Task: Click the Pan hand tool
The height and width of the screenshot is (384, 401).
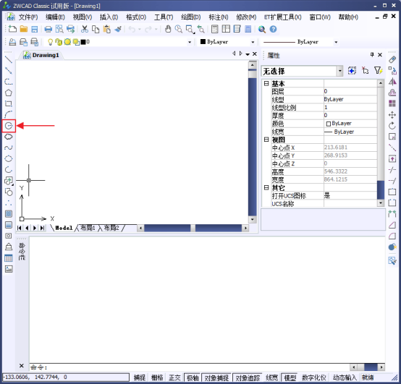Action: point(168,29)
